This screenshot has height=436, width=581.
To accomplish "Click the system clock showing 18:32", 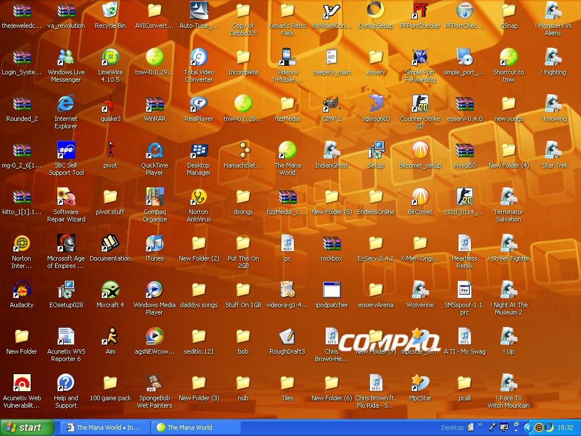I will pos(565,427).
